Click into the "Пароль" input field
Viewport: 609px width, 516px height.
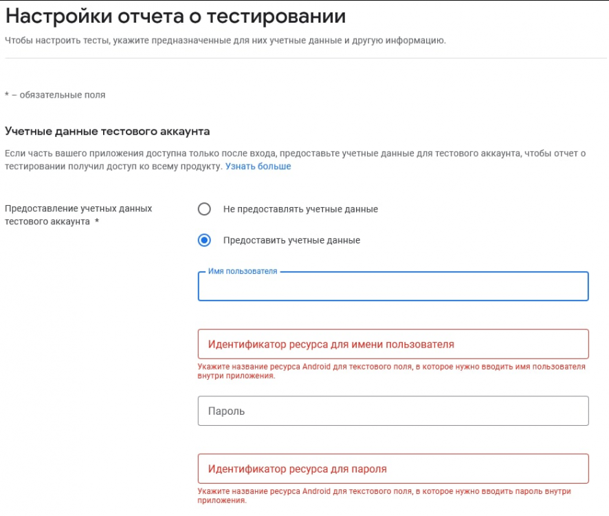393,411
